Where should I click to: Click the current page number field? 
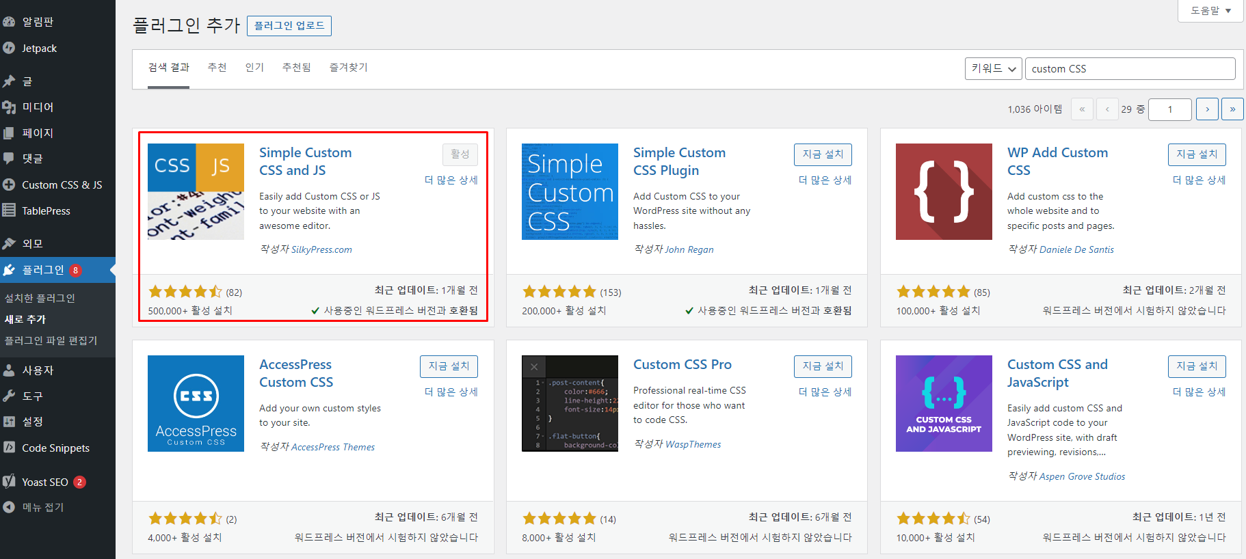pyautogui.click(x=1170, y=109)
